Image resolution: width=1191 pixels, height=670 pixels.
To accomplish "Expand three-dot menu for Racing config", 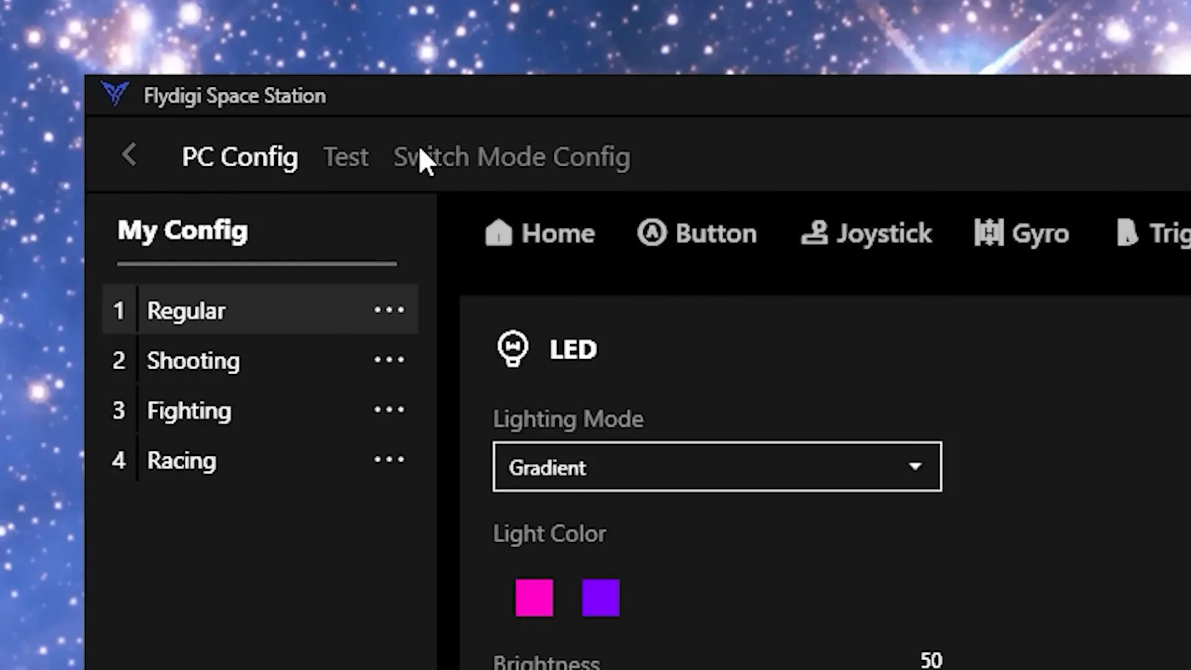I will point(390,460).
